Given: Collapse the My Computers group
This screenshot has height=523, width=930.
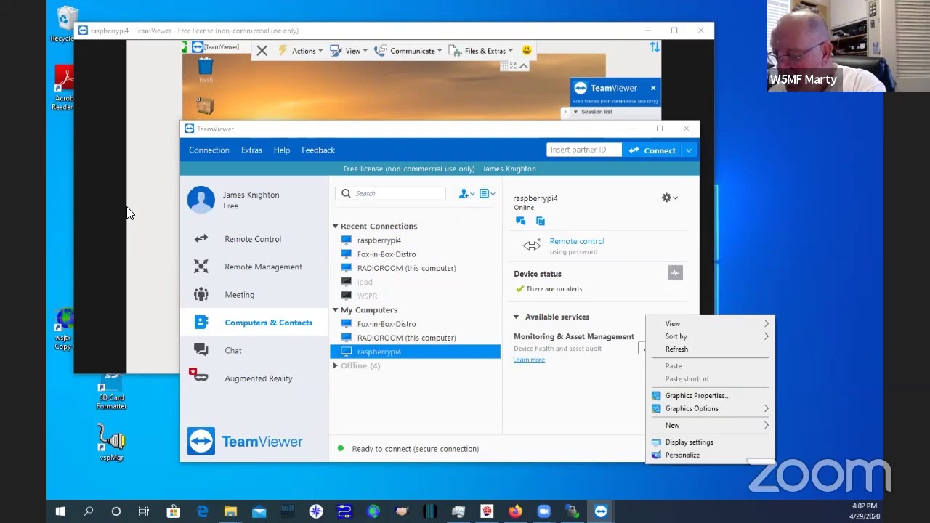Looking at the screenshot, I should click(336, 310).
